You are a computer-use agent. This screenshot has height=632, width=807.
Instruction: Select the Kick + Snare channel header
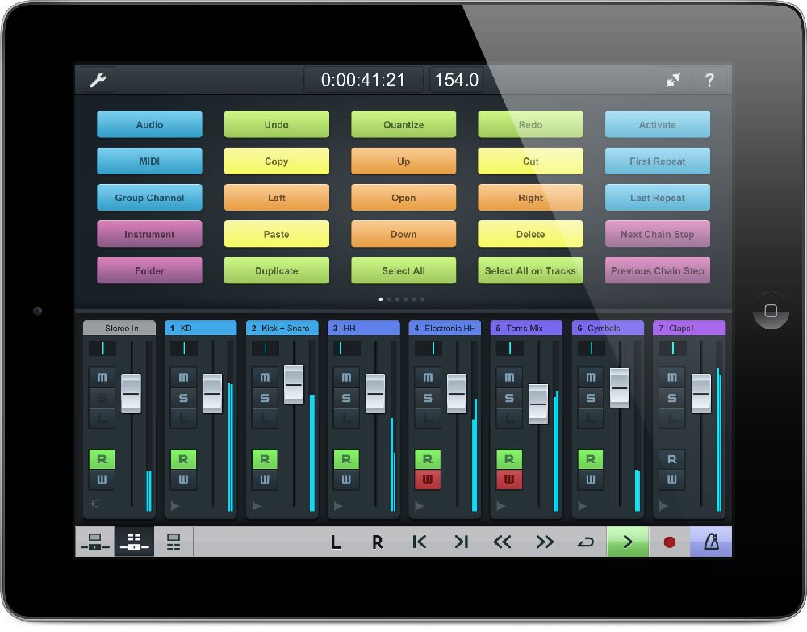click(282, 329)
